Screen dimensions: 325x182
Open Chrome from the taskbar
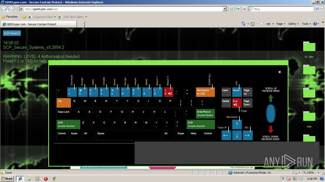pyautogui.click(x=54, y=179)
